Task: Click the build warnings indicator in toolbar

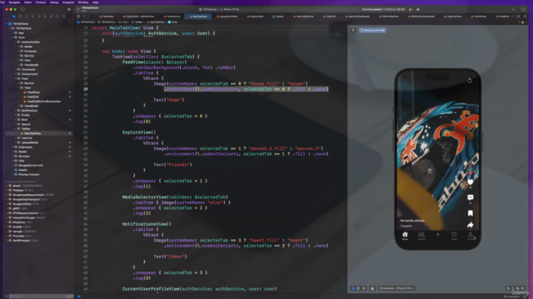Action: (411, 9)
